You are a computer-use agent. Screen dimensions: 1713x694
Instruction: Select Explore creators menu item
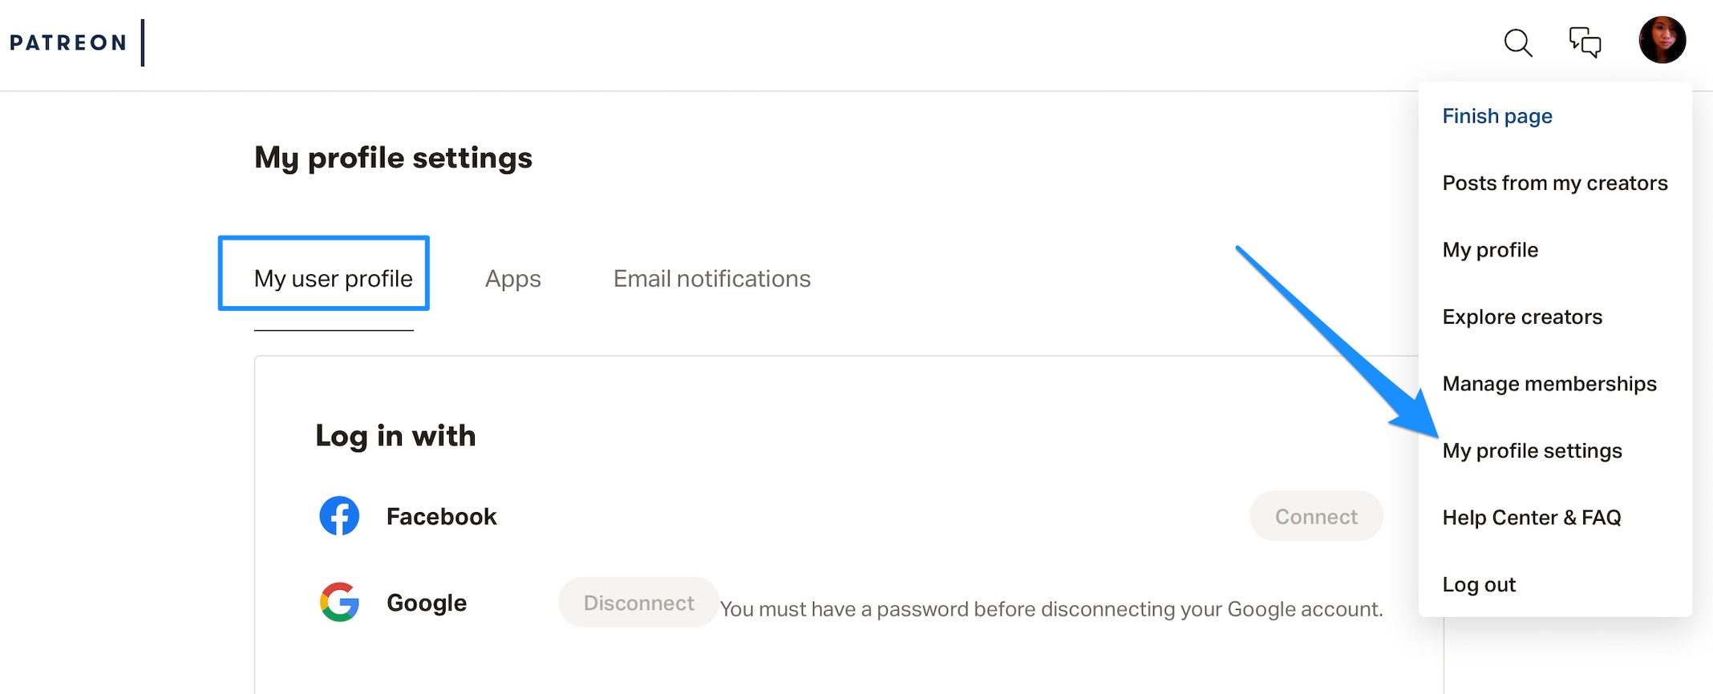pos(1522,317)
